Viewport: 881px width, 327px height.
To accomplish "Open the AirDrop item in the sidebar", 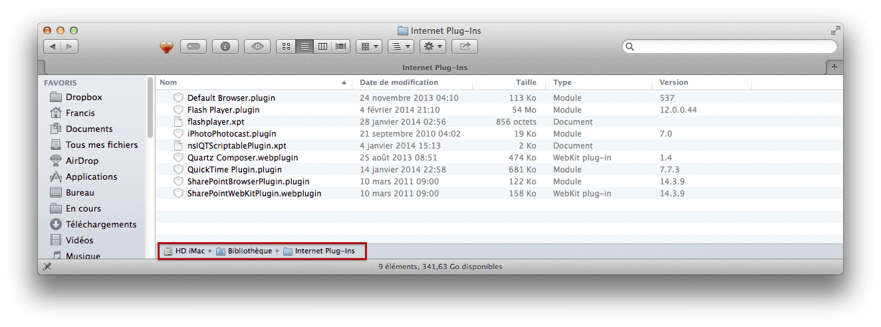I will pyautogui.click(x=81, y=161).
